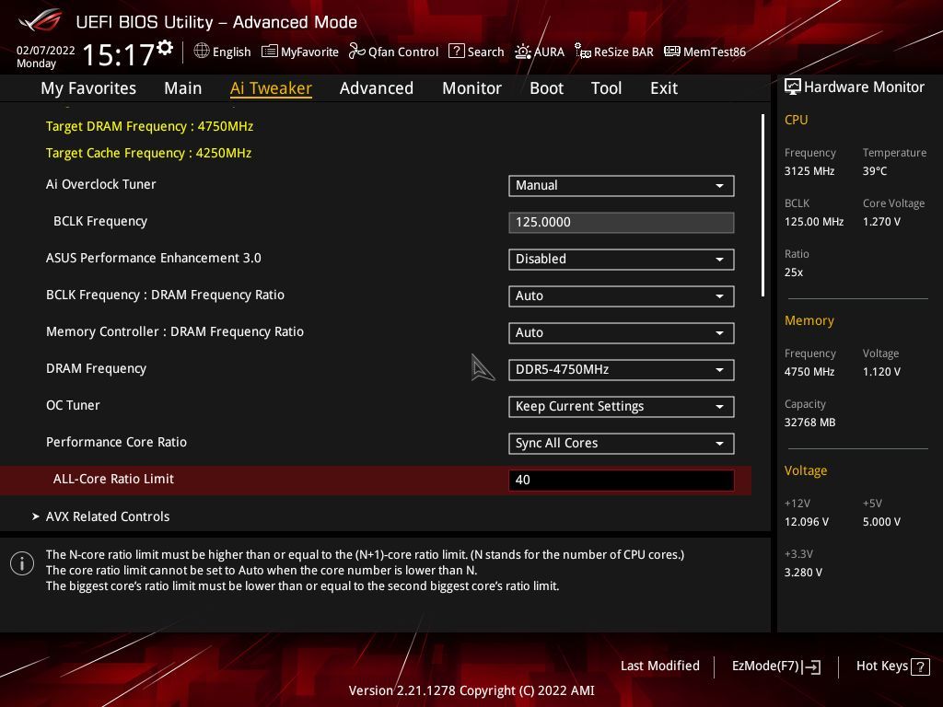
Task: Open BCLK Frequency : DRAM Frequency Ratio dropdown
Action: coord(622,296)
